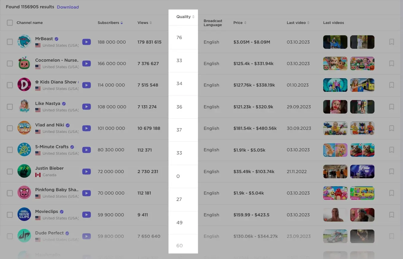Bookmark the Justin Bieber channel
Screen dimensions: 403x259
click(391, 172)
